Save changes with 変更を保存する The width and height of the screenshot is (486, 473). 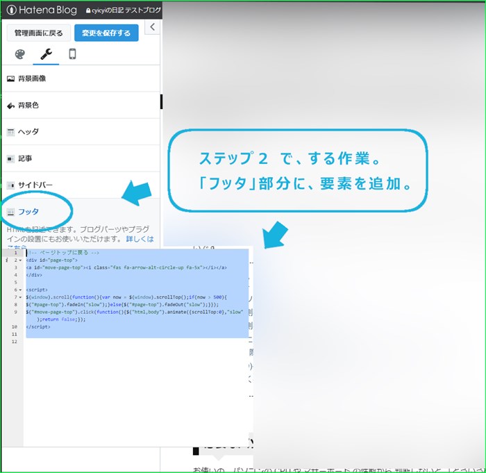[106, 33]
